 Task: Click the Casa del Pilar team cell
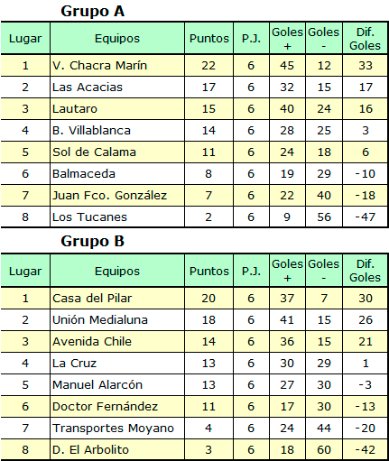pos(117,298)
